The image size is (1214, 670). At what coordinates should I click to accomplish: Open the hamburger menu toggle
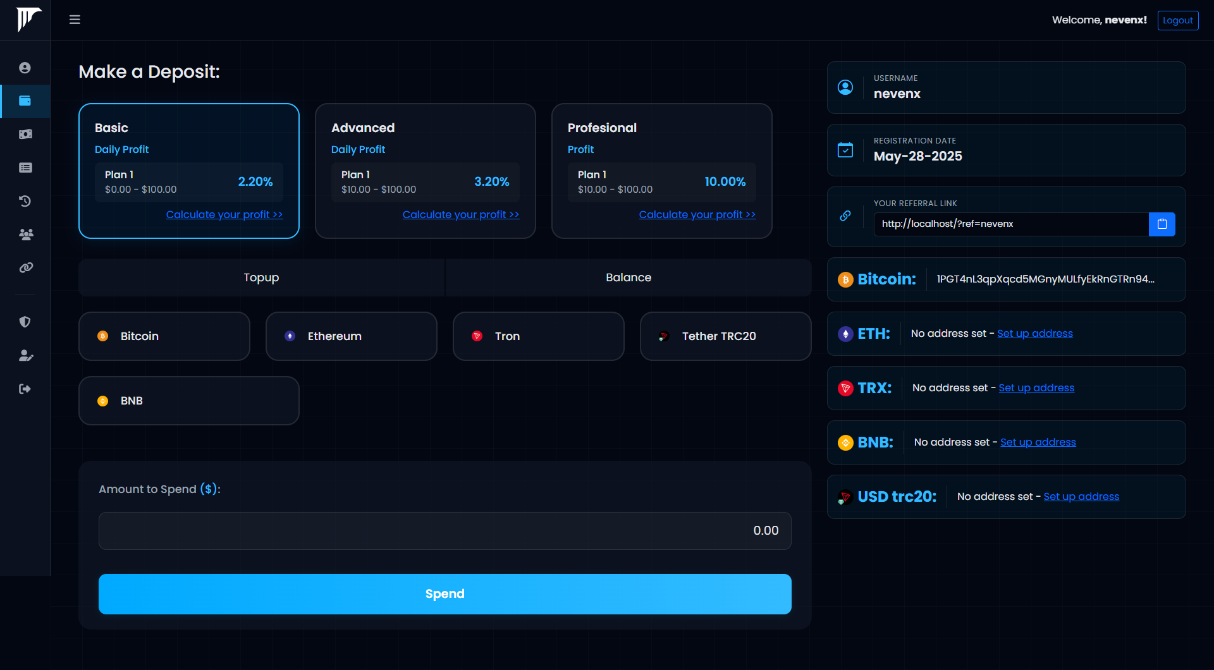click(75, 20)
